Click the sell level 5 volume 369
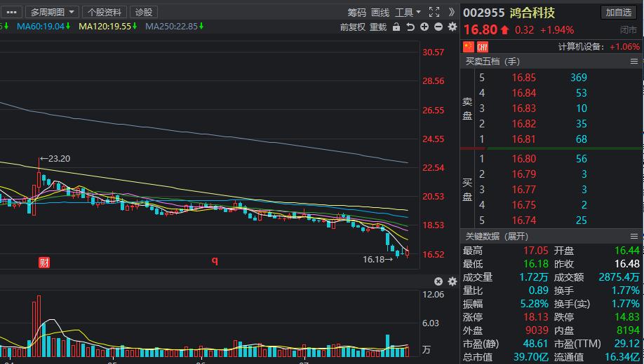The height and width of the screenshot is (364, 644). (578, 78)
